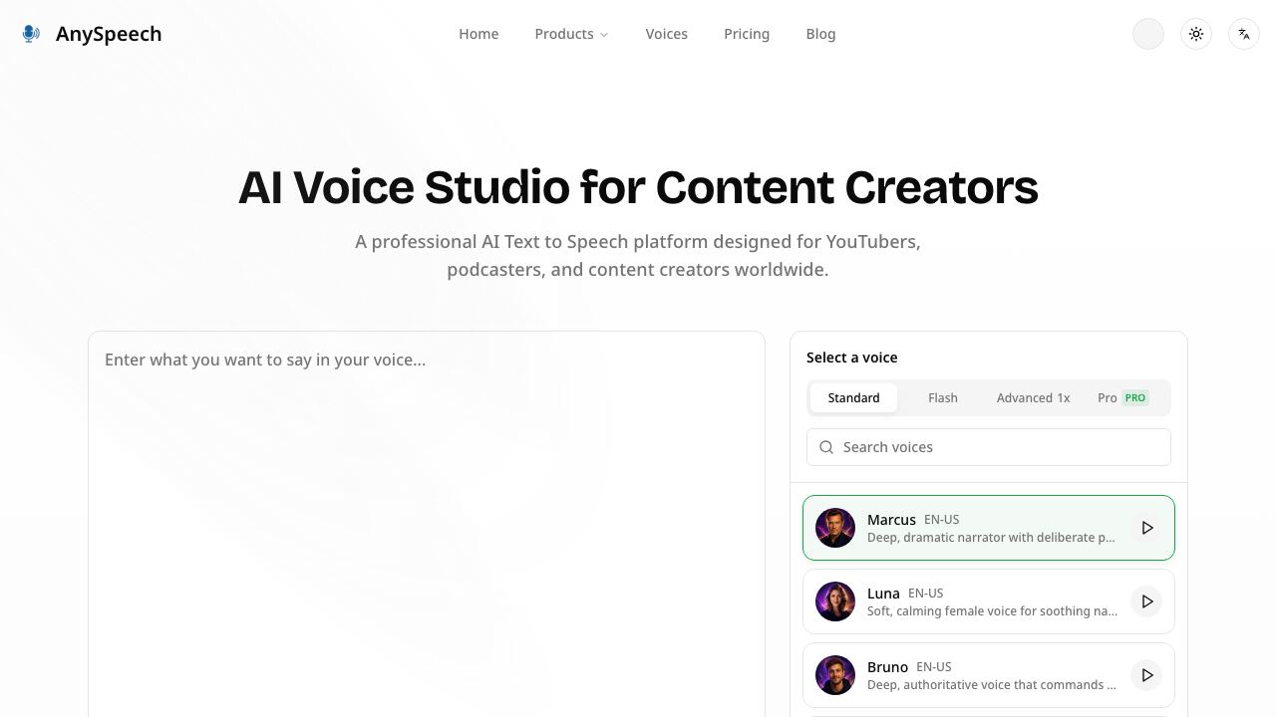Screen dimensions: 1276x717
Task: Click the Bruno avatar thumbnail
Action: pyautogui.click(x=835, y=675)
